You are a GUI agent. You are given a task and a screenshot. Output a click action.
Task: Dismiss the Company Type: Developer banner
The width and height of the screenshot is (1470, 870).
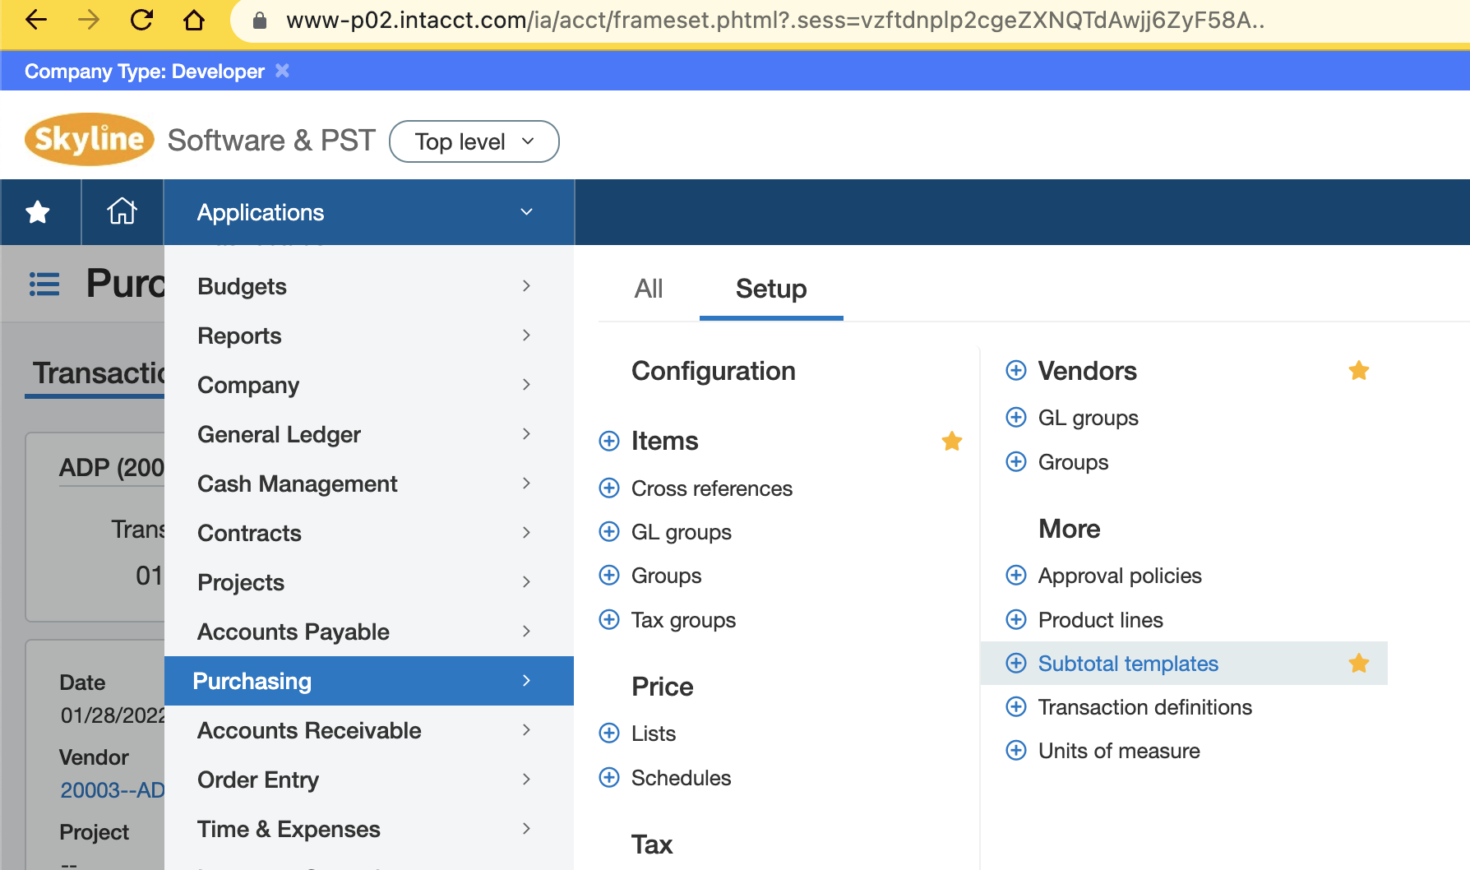click(x=282, y=71)
